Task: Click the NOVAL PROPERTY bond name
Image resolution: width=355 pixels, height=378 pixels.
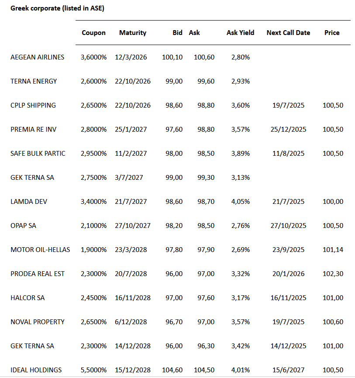Action: point(38,322)
